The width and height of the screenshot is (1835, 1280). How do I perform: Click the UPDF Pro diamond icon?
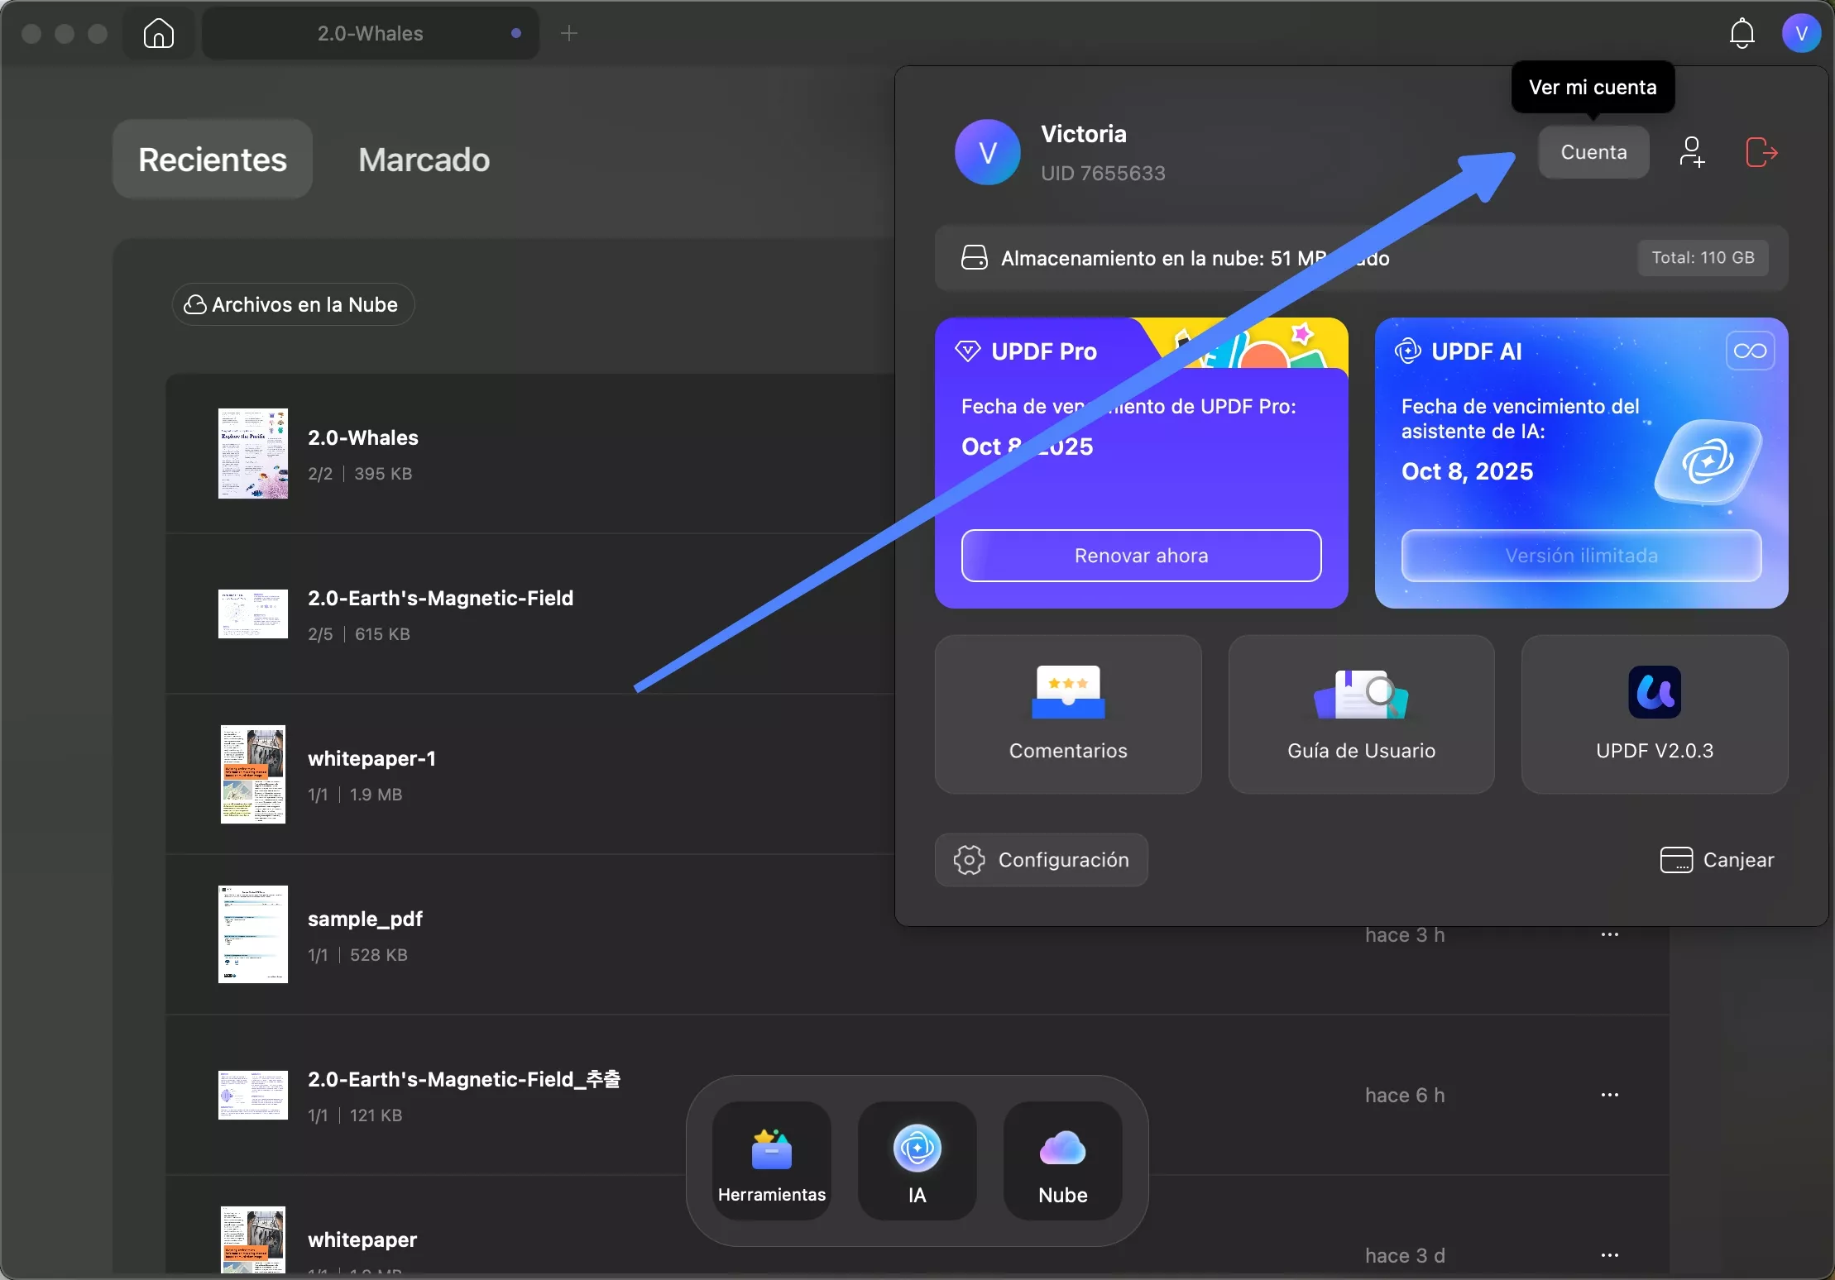pos(967,351)
